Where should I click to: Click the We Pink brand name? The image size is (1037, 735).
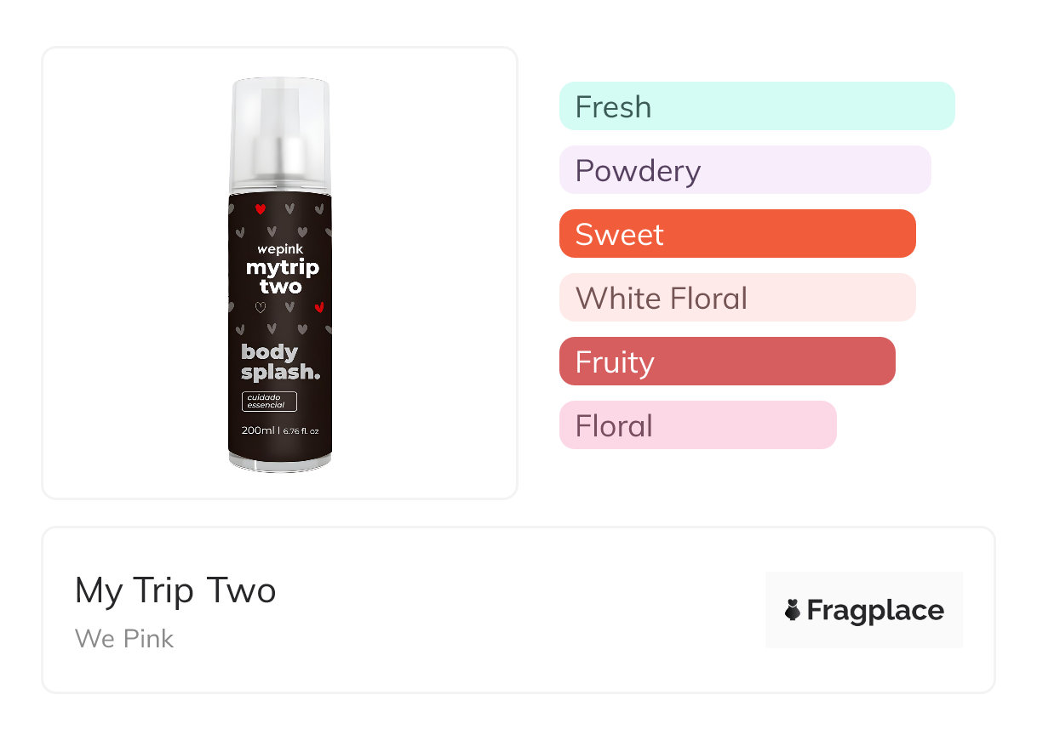[124, 638]
